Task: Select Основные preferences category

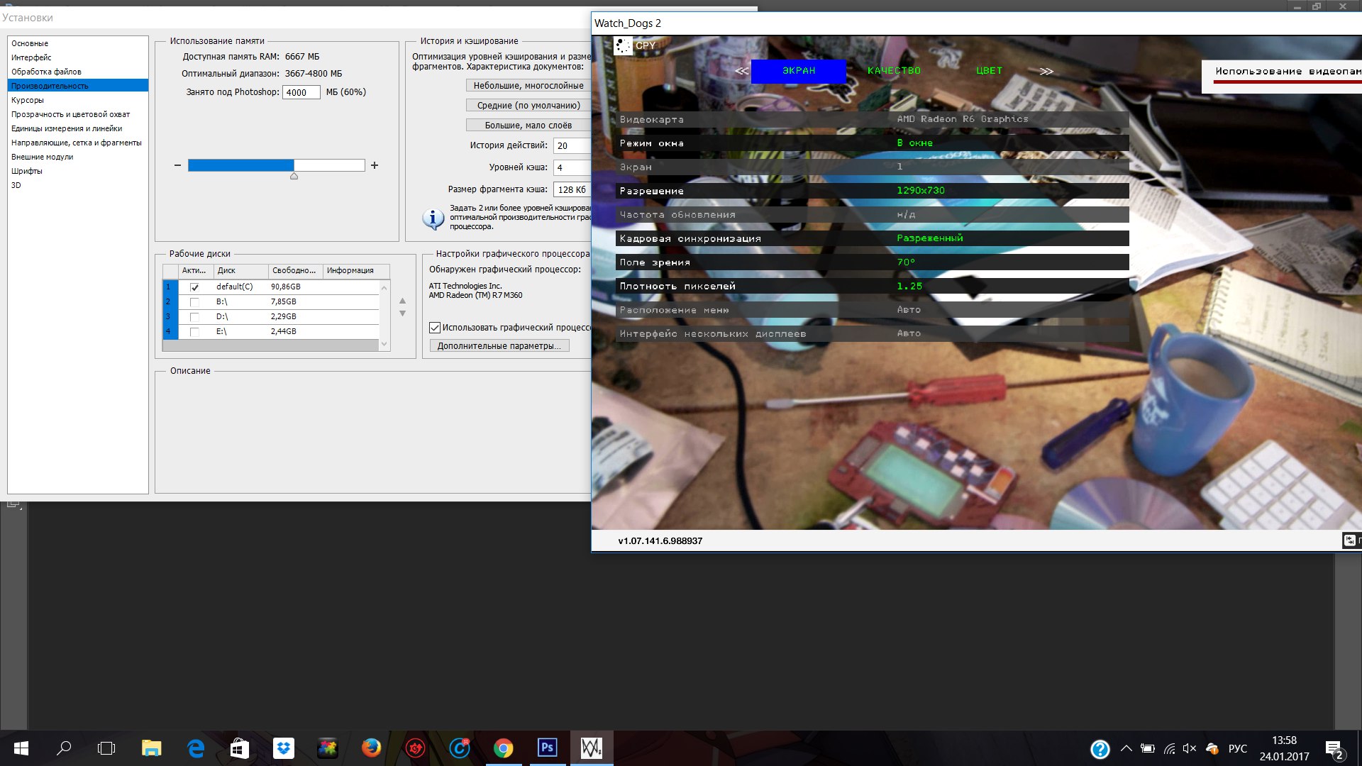Action: 78,43
